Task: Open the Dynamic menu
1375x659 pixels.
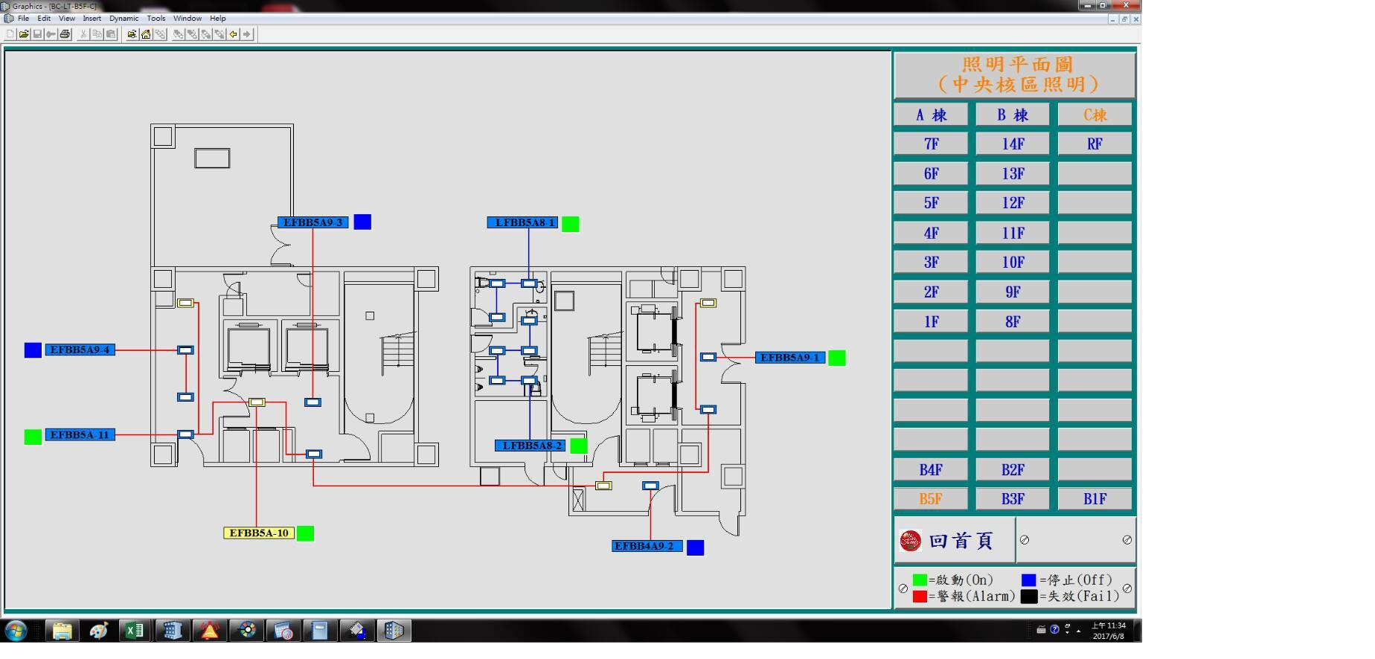Action: tap(124, 19)
